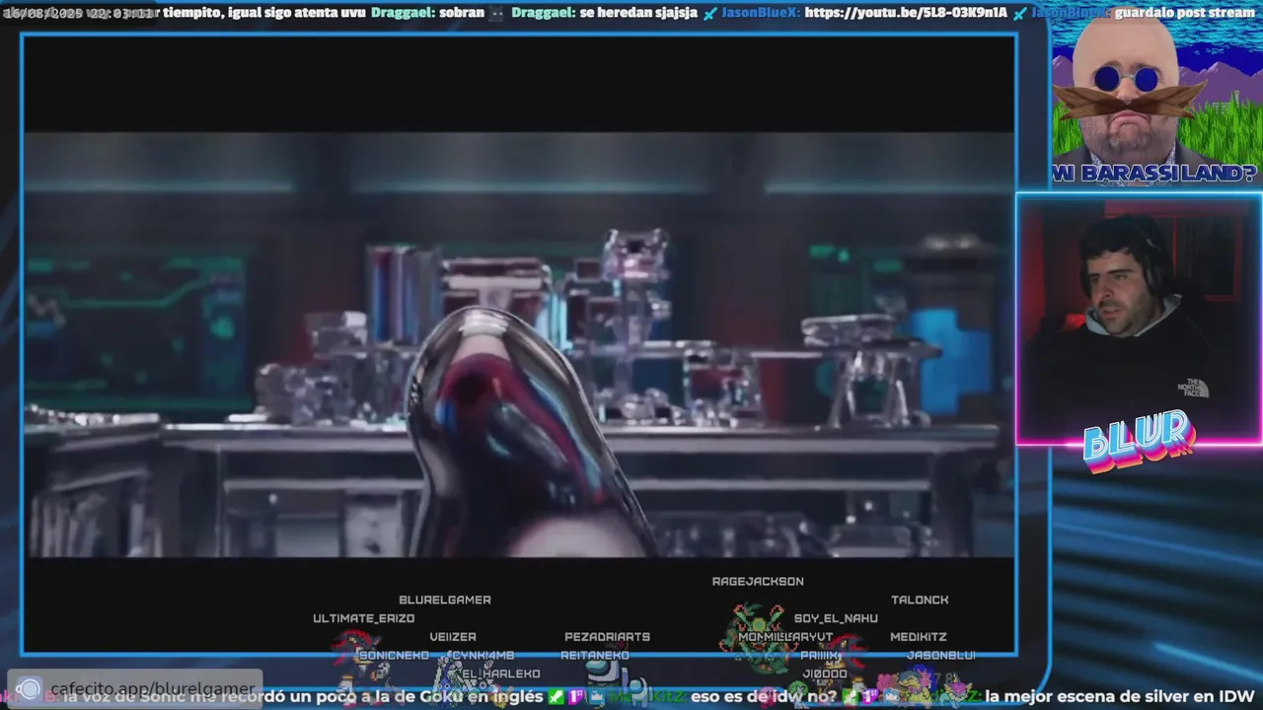Click the cafecito coffee cup icon
The width and height of the screenshot is (1263, 710).
29,689
